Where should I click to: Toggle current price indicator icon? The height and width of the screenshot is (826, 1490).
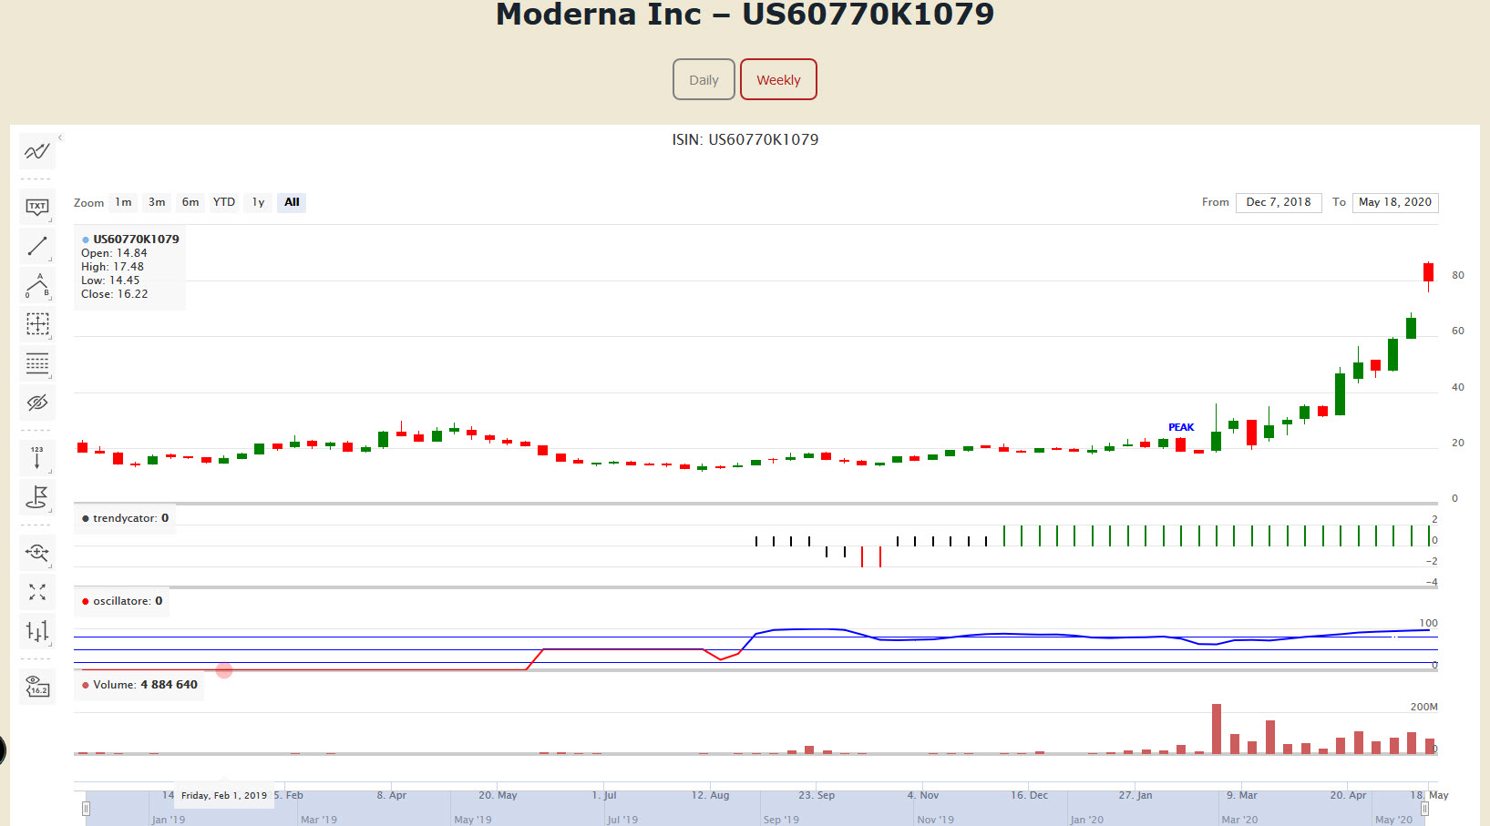[x=37, y=687]
